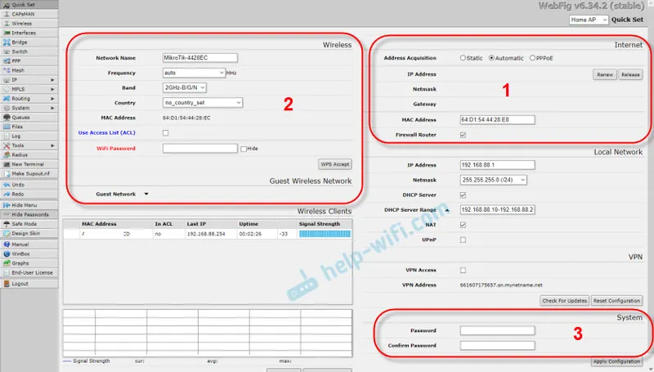
Task: Open the Frequency dropdown
Action: (x=194, y=73)
